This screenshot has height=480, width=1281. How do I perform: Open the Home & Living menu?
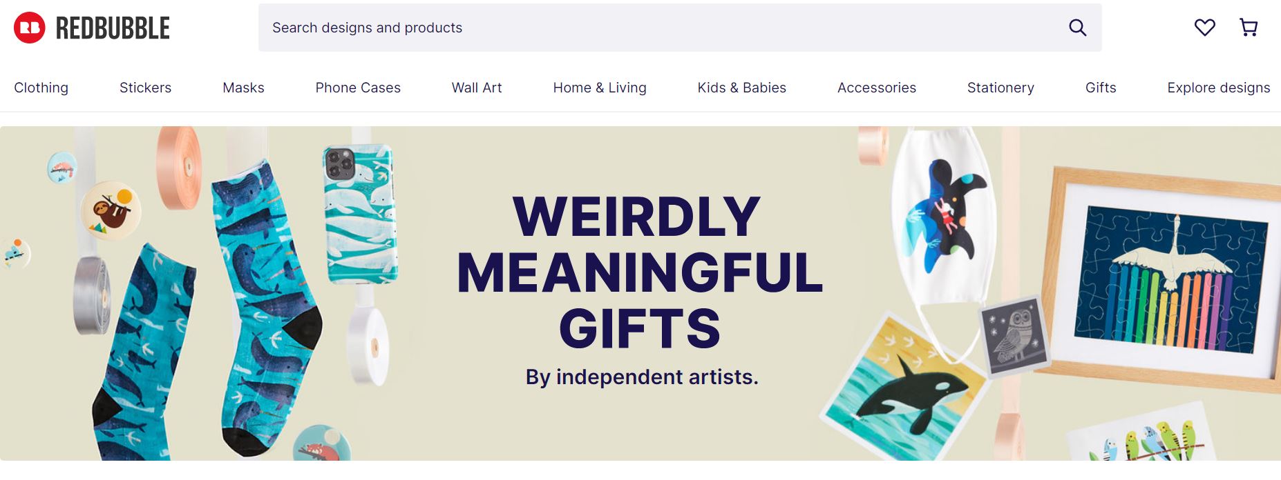point(600,88)
